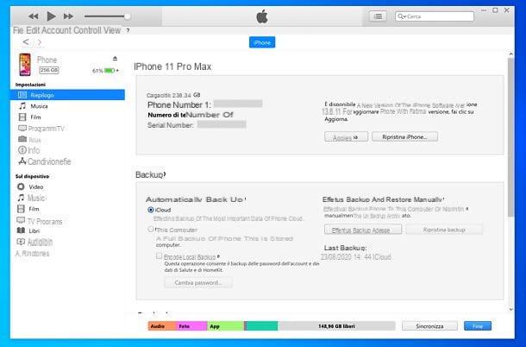Open Music under Sul dispositivo
This screenshot has height=347, width=526.
tap(36, 198)
